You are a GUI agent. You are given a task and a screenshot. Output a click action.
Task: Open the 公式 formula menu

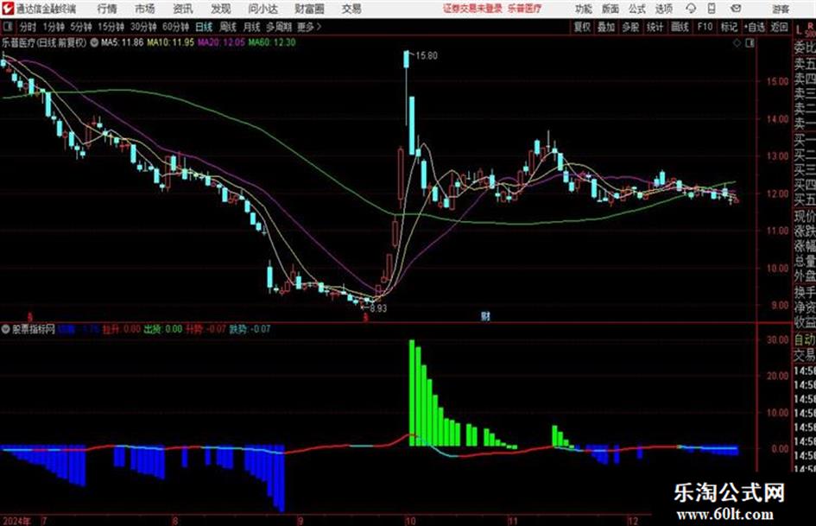637,9
